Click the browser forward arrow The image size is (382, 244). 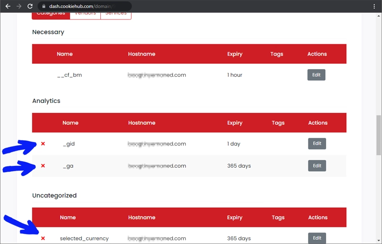19,7
